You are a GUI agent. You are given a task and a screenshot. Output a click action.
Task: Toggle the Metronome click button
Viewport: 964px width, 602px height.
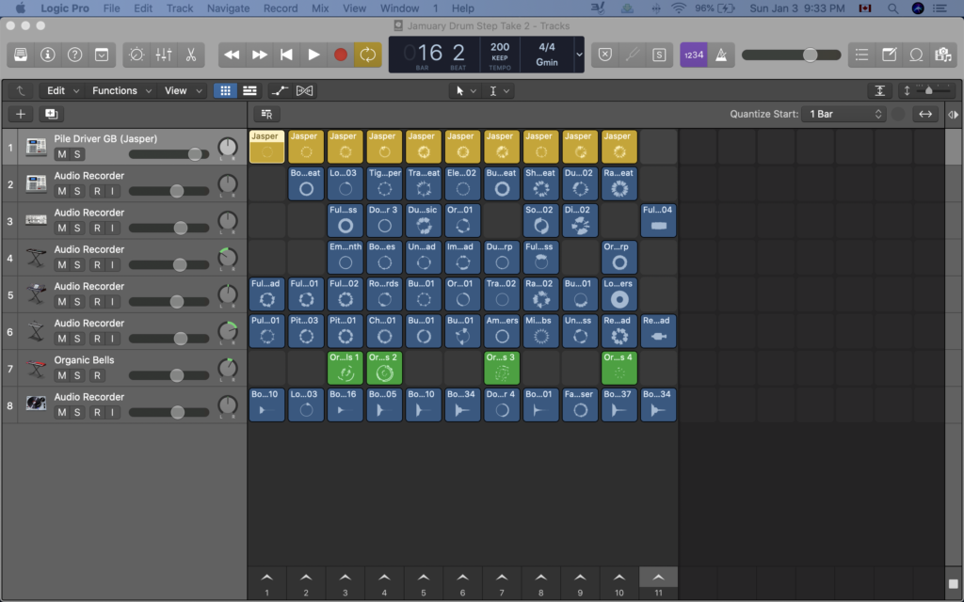coord(721,55)
